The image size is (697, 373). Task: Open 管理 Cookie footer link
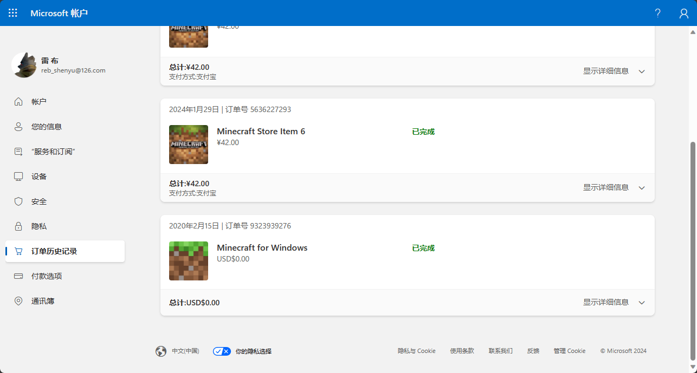click(570, 351)
